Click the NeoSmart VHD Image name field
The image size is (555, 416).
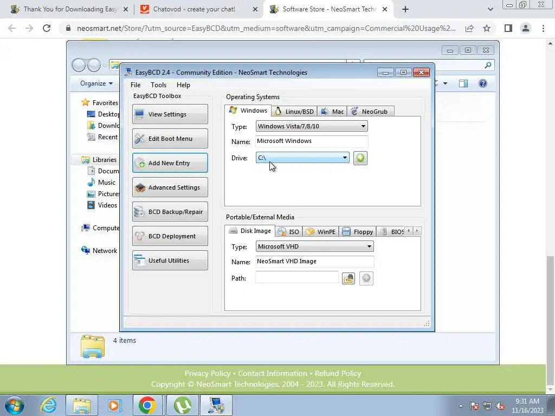point(314,262)
